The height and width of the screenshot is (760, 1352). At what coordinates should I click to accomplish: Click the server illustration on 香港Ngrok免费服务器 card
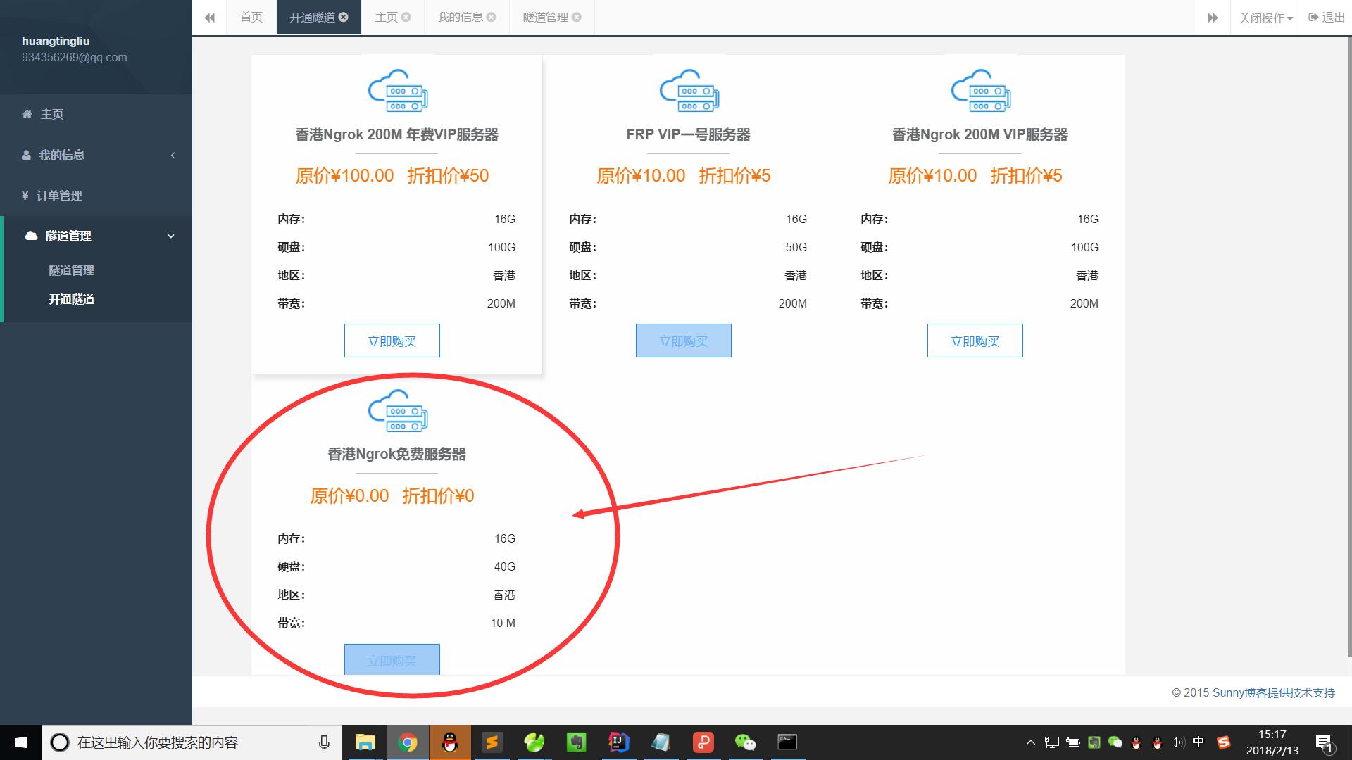(396, 410)
